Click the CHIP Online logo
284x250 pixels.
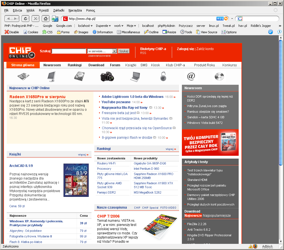click(x=22, y=52)
